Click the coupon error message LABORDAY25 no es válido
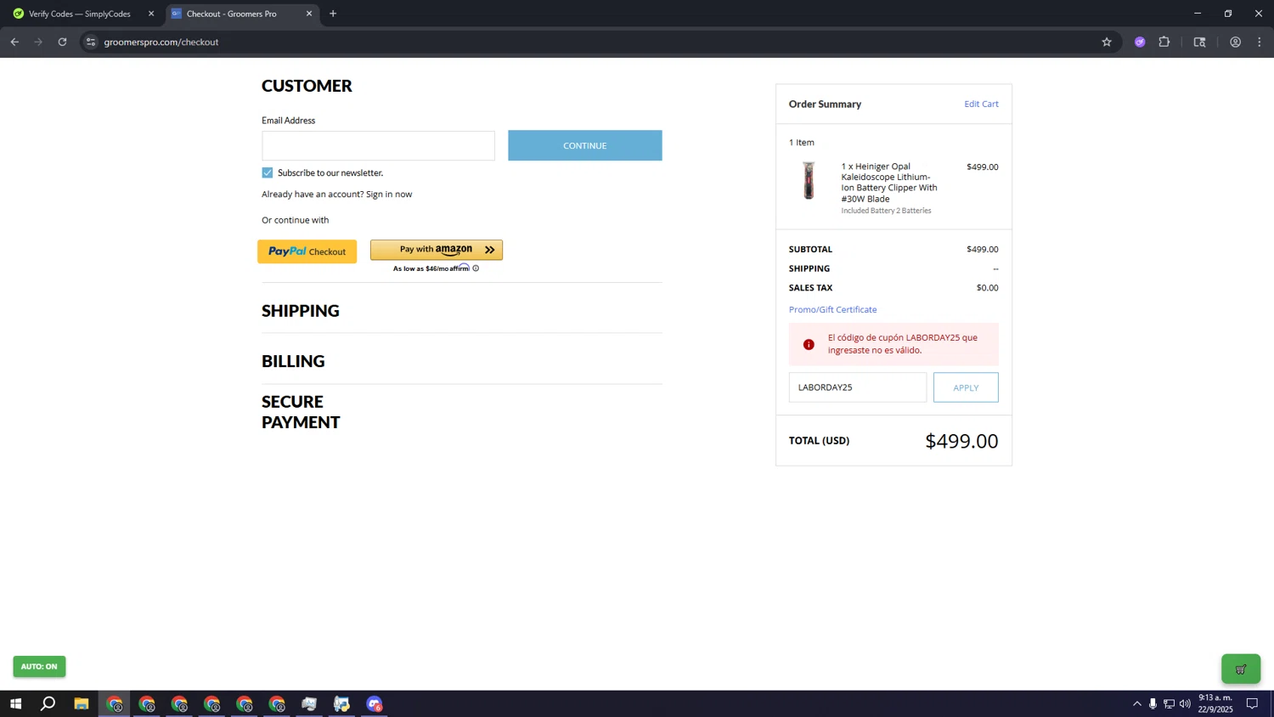 click(903, 344)
